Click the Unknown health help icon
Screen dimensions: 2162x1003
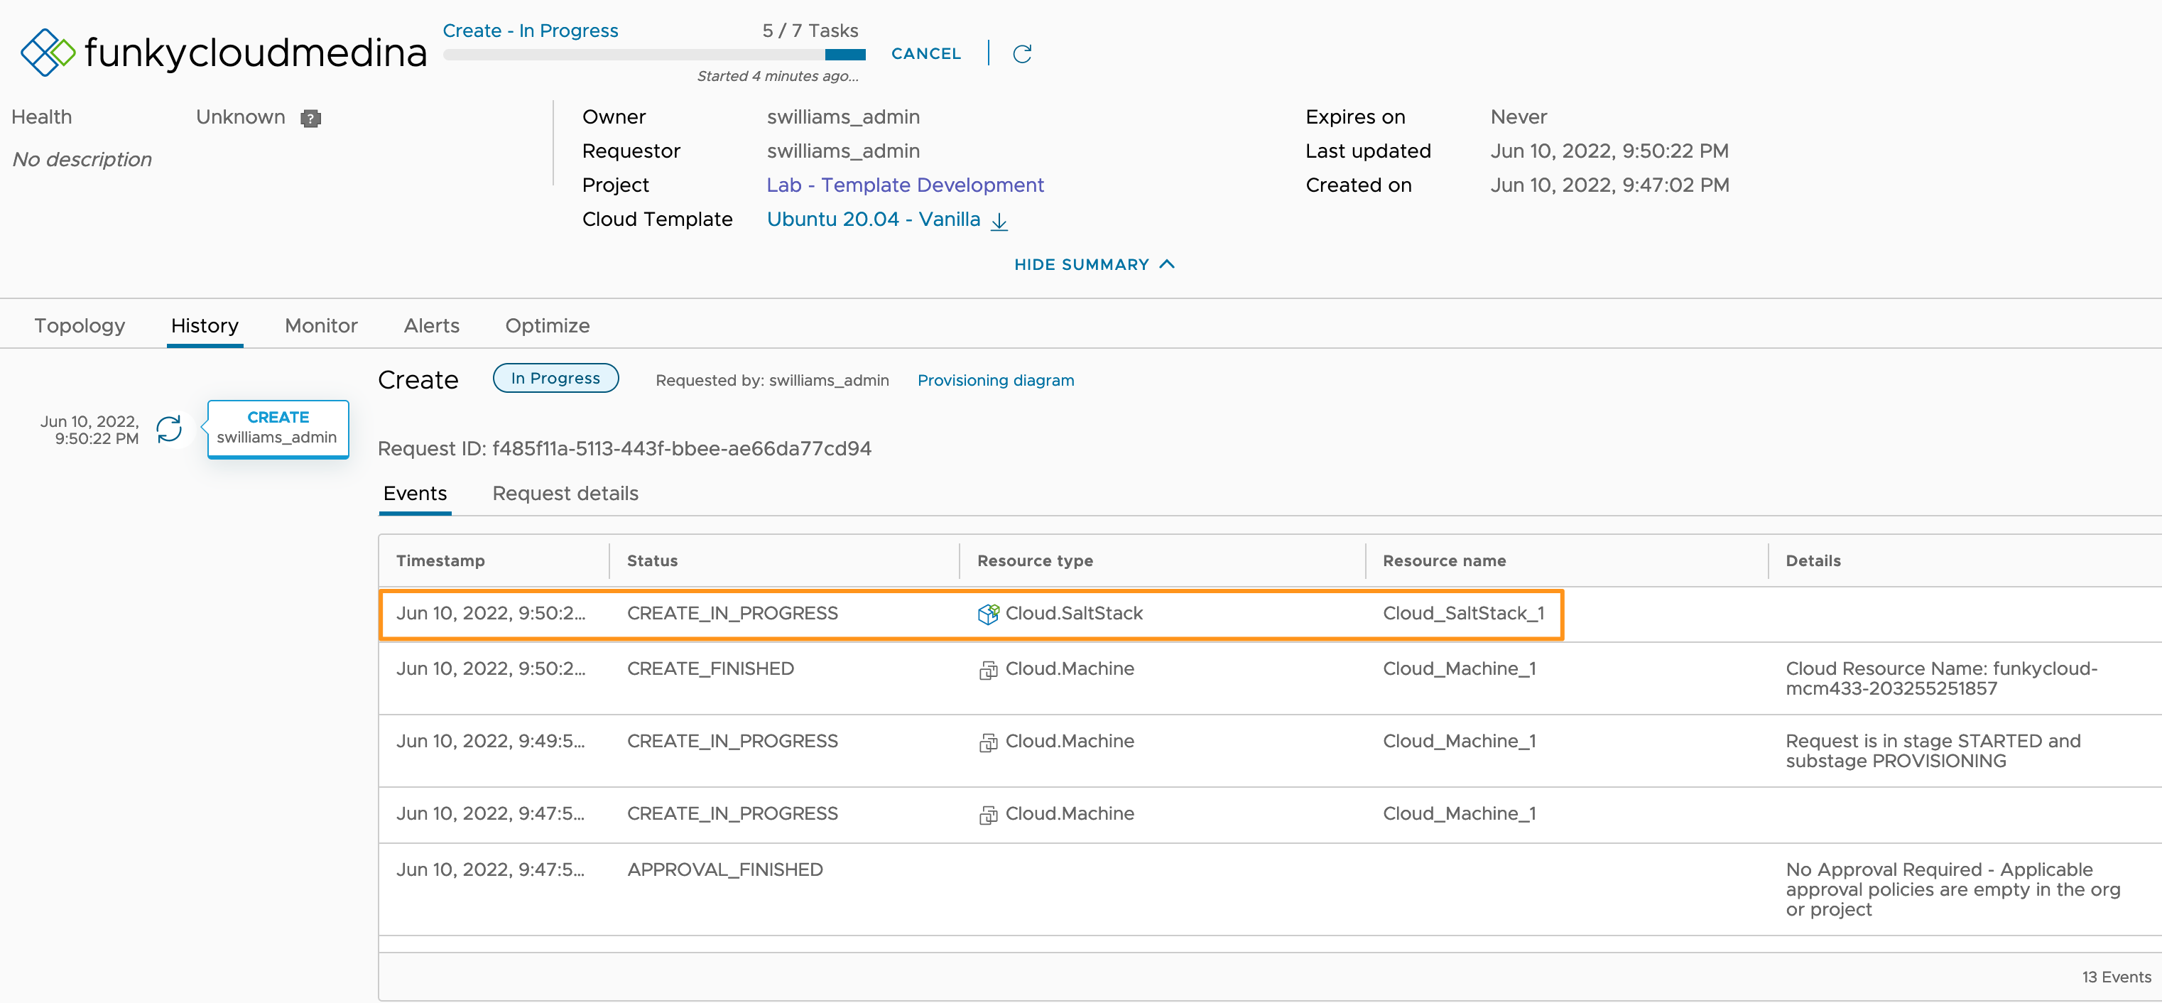click(x=310, y=119)
